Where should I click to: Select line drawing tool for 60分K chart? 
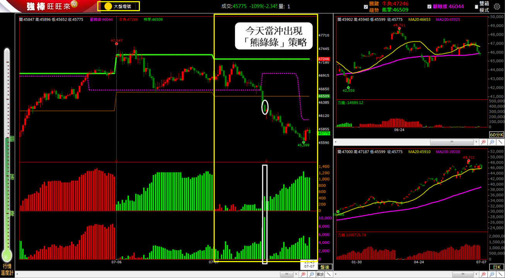tap(500, 142)
